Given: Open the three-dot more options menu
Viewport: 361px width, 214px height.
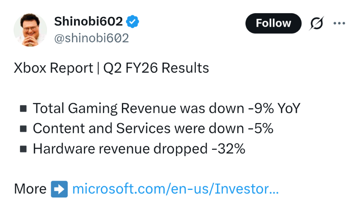Looking at the screenshot, I should point(339,23).
